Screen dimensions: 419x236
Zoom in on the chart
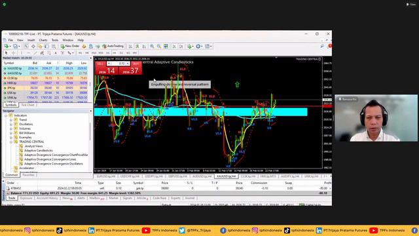152,47
